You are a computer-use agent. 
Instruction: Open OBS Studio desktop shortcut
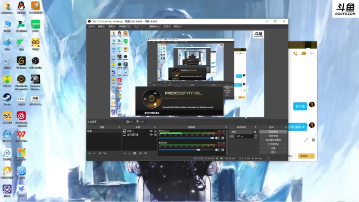pos(35,62)
